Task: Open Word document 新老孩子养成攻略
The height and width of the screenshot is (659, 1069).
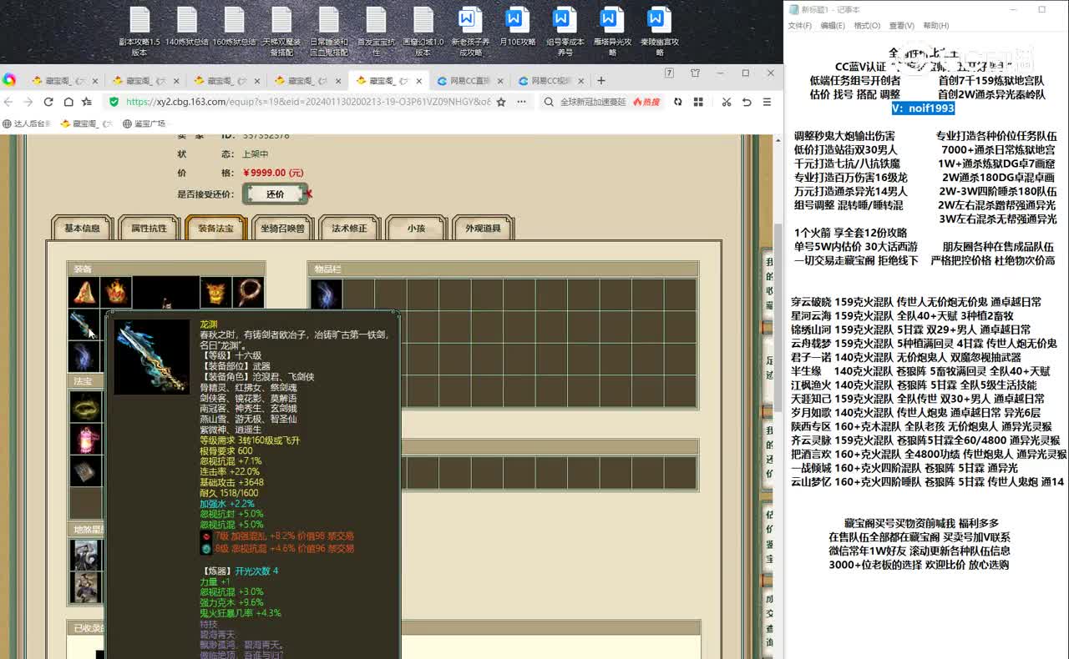Action: tap(470, 32)
